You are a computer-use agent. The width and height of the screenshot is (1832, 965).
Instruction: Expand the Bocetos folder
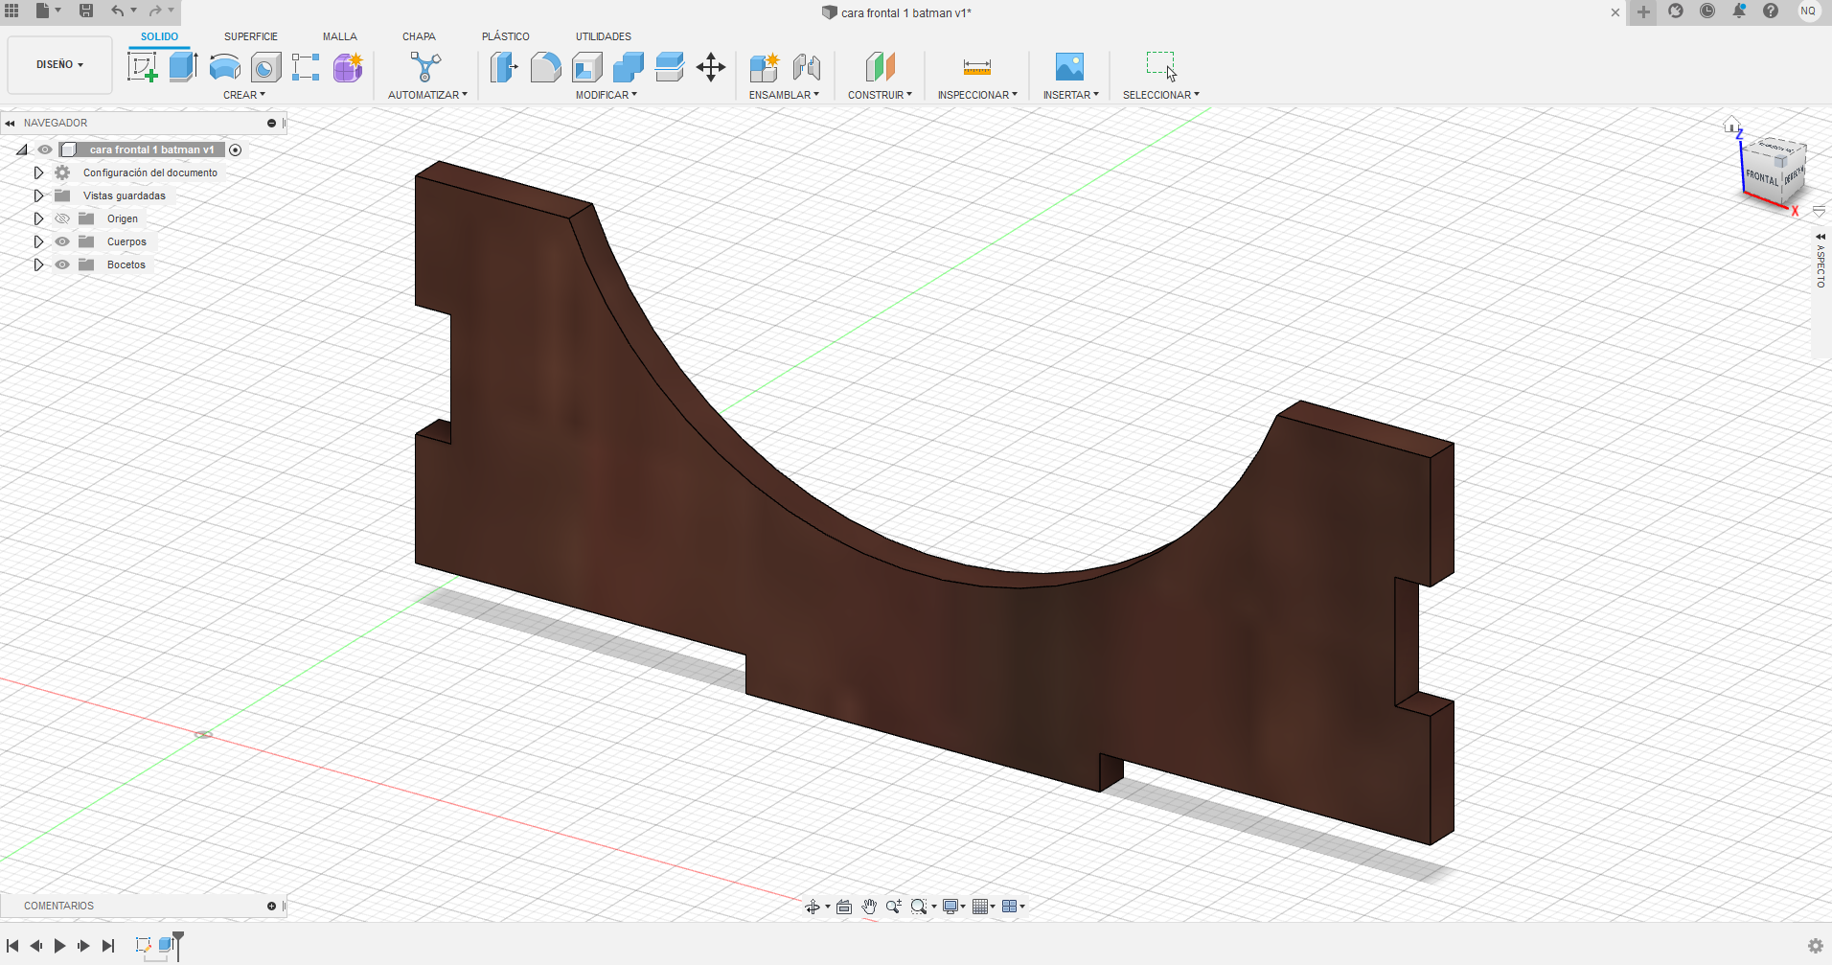point(38,264)
